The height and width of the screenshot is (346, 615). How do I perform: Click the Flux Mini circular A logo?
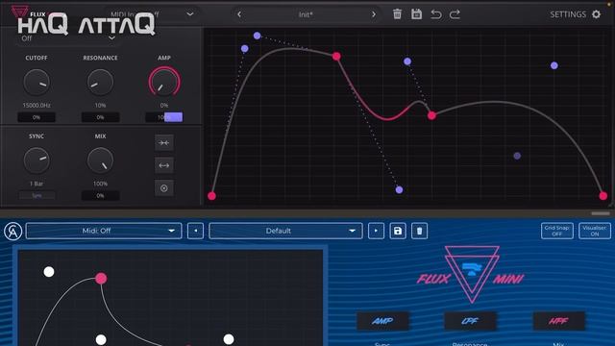[x=12, y=231]
